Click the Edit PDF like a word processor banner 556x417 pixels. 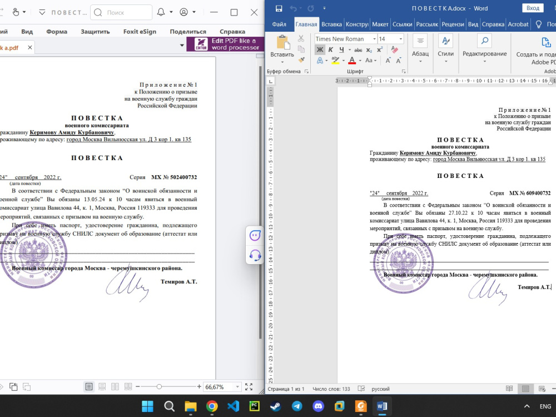225,44
